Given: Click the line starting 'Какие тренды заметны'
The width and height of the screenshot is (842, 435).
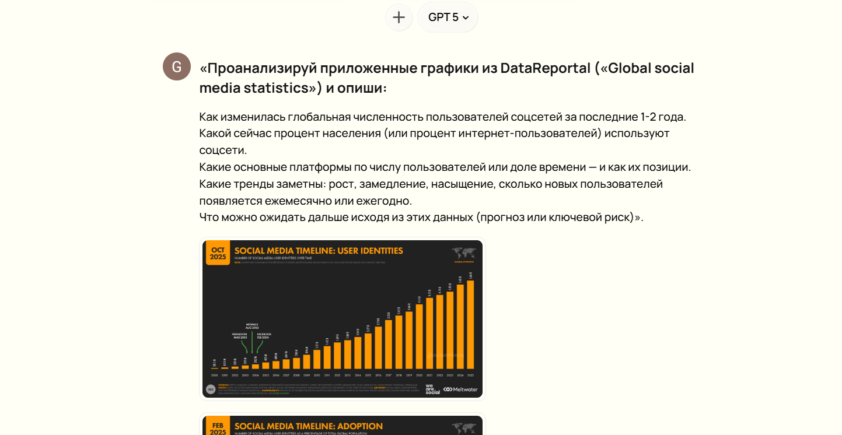Looking at the screenshot, I should click(x=431, y=192).
